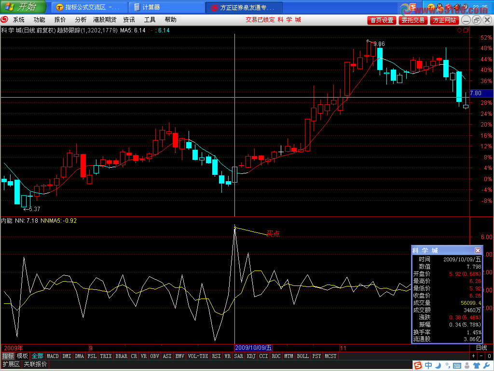Open the wrench settings icon in IME bar

pyautogui.click(x=487, y=366)
